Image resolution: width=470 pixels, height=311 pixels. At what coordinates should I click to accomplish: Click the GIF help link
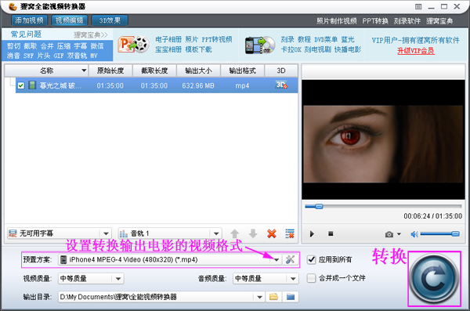click(59, 56)
